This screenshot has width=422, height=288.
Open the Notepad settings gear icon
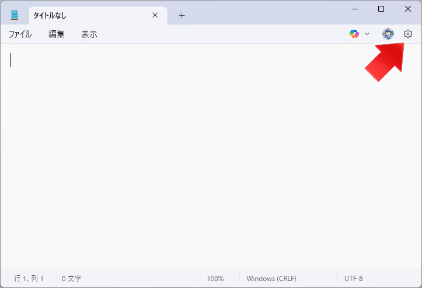tap(408, 34)
